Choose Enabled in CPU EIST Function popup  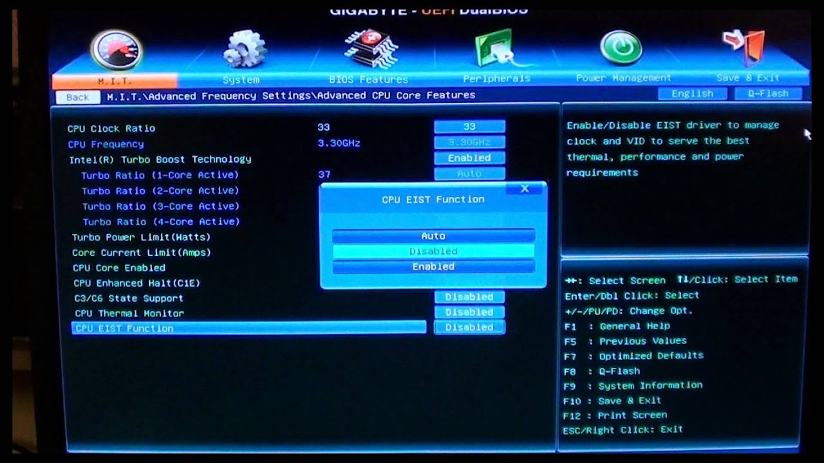click(x=433, y=266)
